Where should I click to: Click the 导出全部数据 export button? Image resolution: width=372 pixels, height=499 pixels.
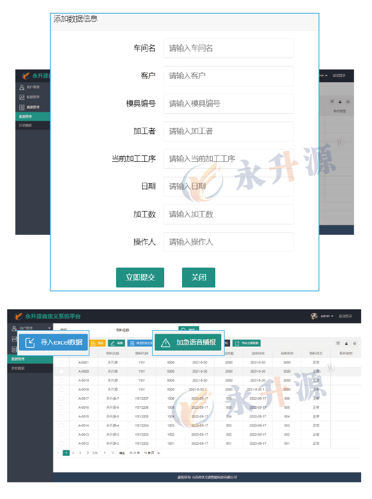pos(247,343)
